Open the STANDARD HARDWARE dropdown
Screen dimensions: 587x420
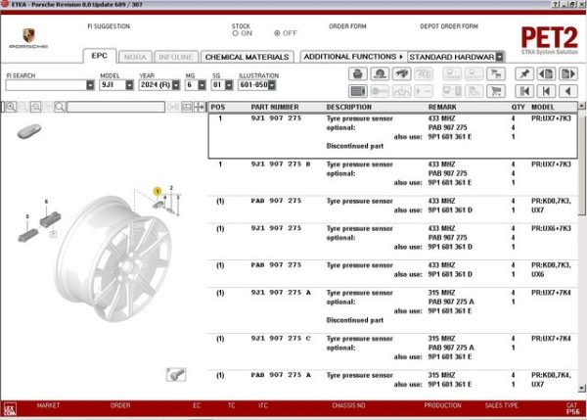coord(499,57)
